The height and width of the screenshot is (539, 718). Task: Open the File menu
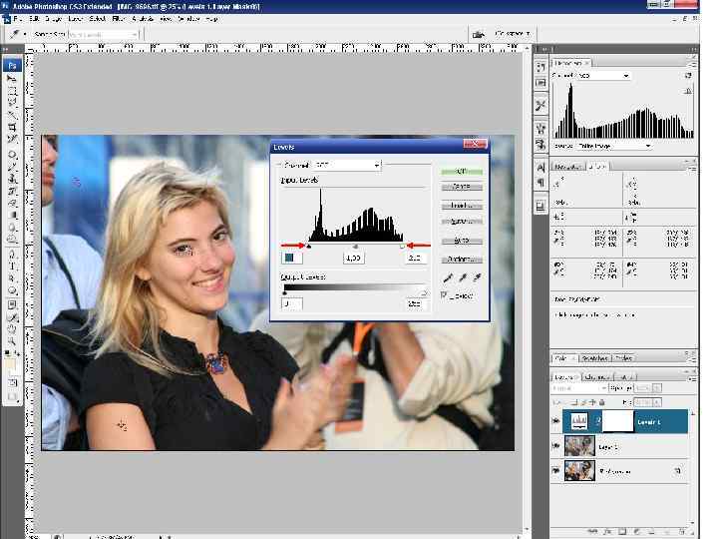point(18,19)
